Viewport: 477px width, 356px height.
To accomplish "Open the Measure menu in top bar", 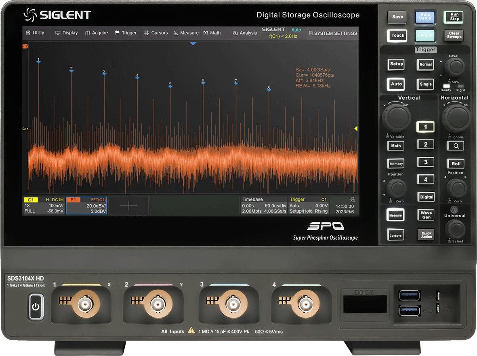I will [x=186, y=33].
